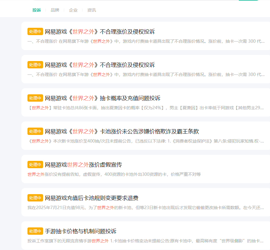Click the description starting with 【世界之外】常驻卡池总共86张卡面

coord(145,108)
